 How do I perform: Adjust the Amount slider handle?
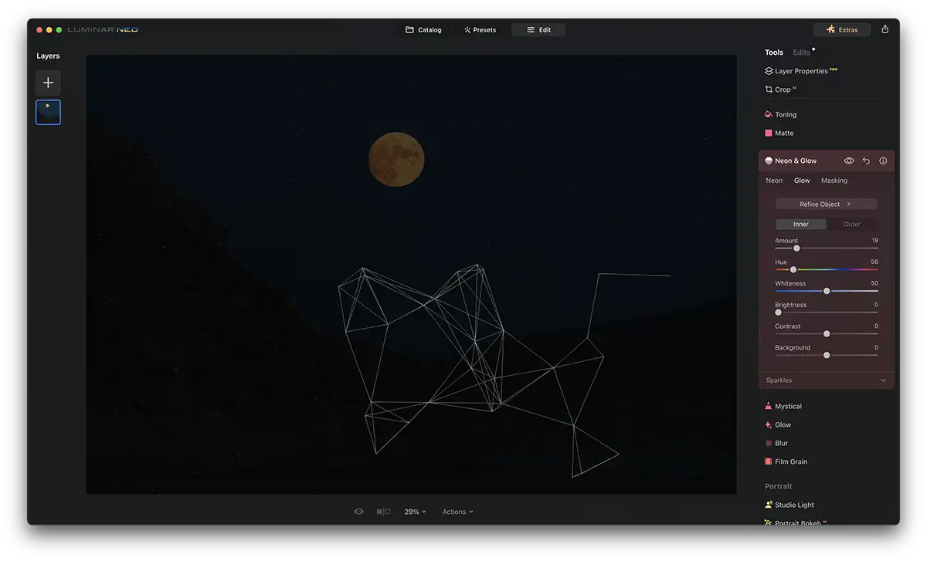pyautogui.click(x=796, y=248)
